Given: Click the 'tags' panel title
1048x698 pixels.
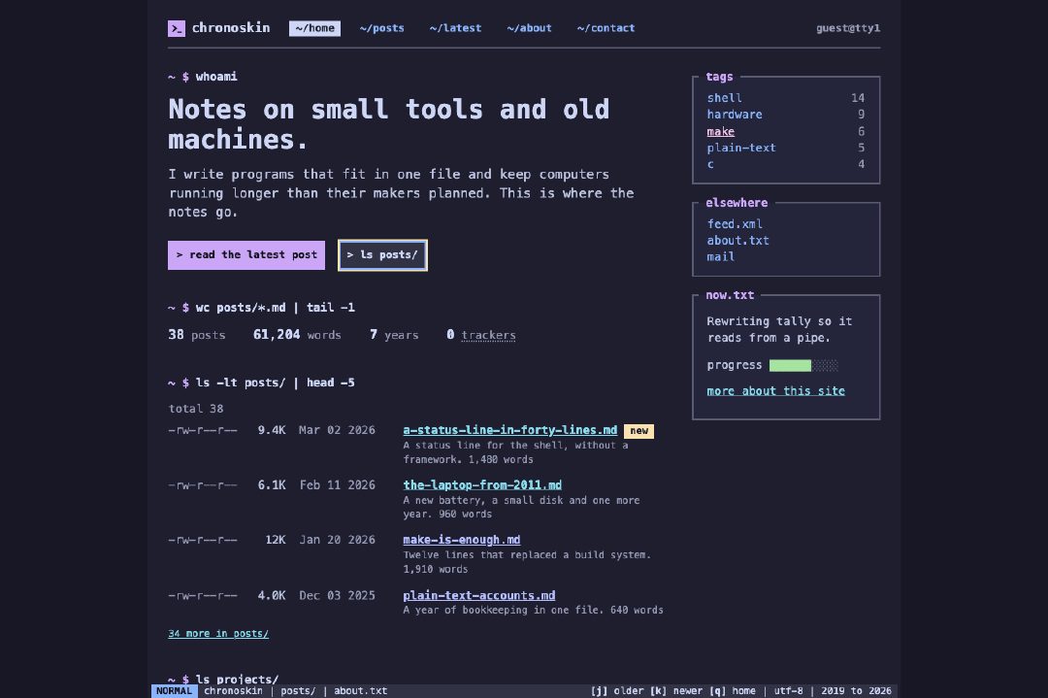Looking at the screenshot, I should (x=719, y=77).
